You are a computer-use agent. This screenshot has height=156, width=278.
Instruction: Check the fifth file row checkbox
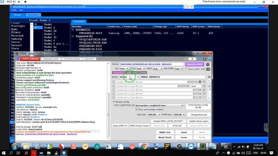[204, 97]
